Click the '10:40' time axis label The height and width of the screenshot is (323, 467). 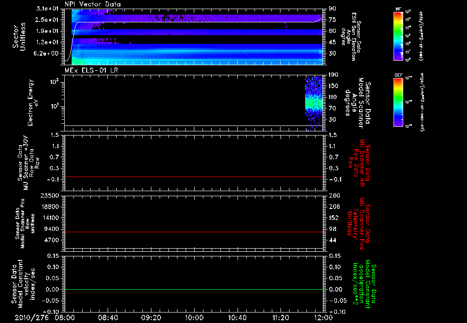click(237, 318)
